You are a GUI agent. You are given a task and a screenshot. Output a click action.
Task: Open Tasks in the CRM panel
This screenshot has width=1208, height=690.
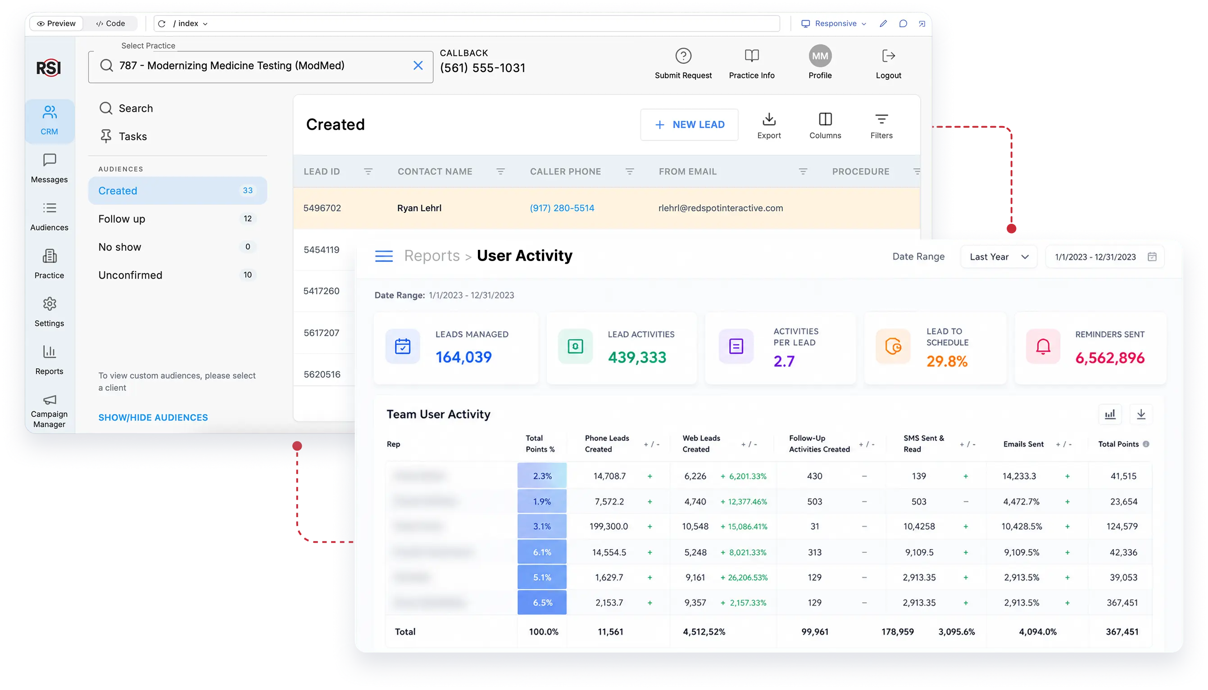(x=123, y=136)
